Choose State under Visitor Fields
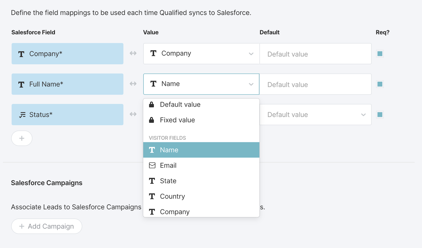 coord(168,181)
